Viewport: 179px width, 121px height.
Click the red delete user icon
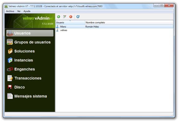pyautogui.click(x=71, y=17)
